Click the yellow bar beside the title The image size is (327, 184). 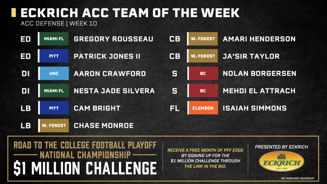click(x=13, y=12)
